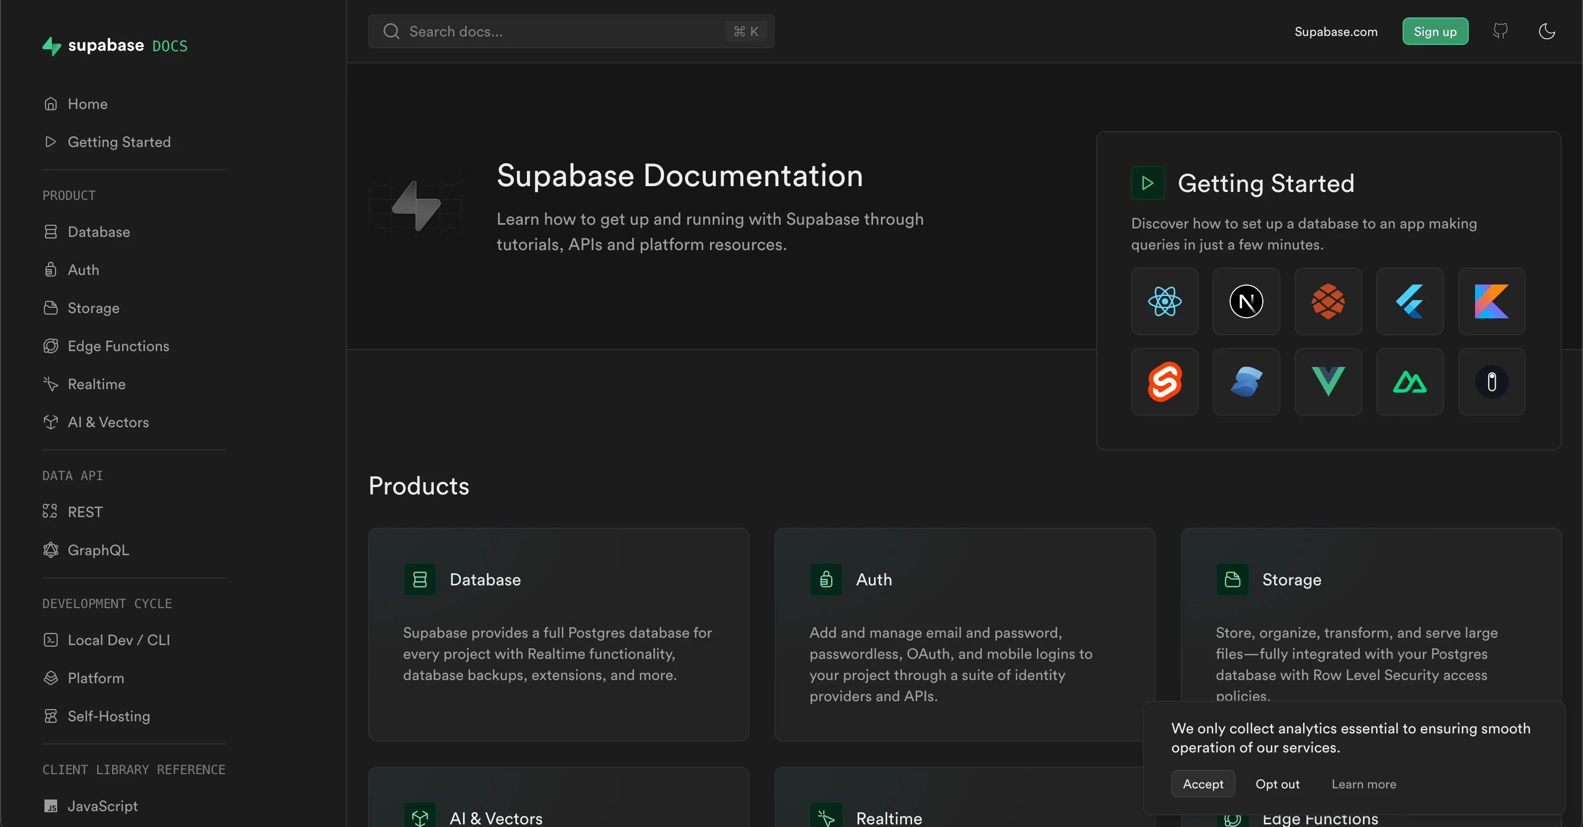Accept the analytics consent
The width and height of the screenshot is (1583, 827).
coord(1203,784)
